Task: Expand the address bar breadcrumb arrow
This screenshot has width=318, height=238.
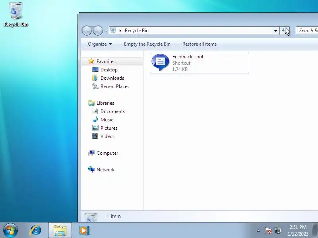Action: click(120, 31)
